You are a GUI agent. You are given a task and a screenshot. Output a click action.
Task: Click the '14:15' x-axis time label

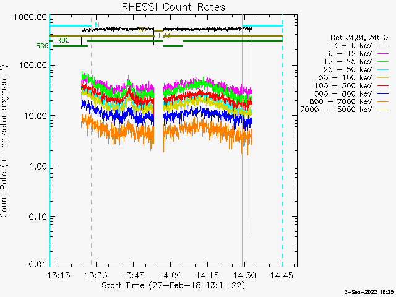207,275
